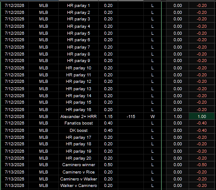This screenshot has height=190, width=216.
Task: Click MLB in HR parlay 1 row
Action: tap(43, 6)
